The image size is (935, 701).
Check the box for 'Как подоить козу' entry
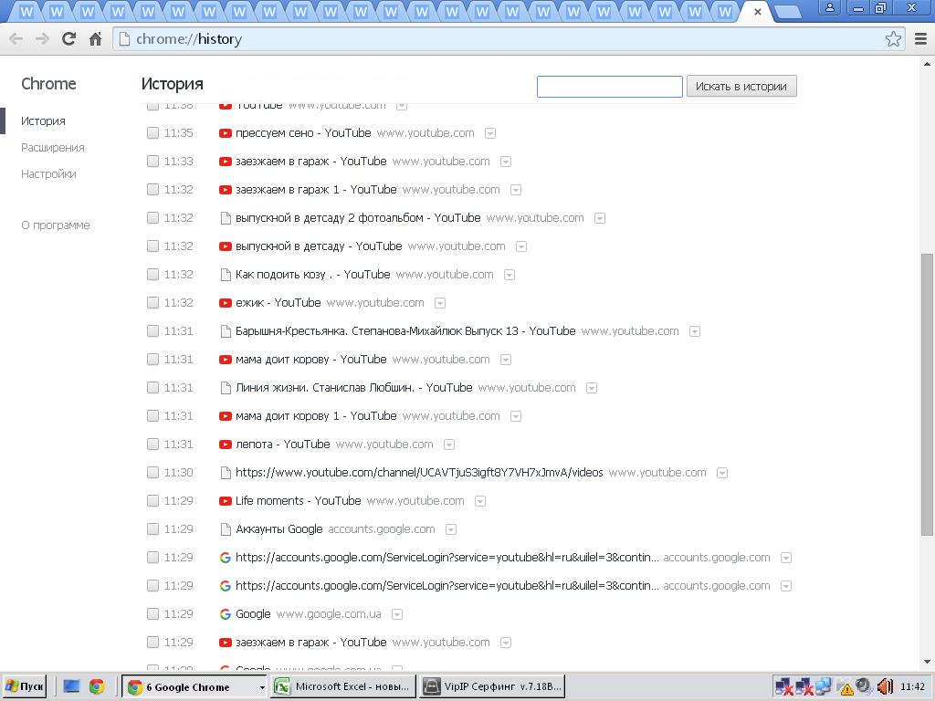point(152,275)
